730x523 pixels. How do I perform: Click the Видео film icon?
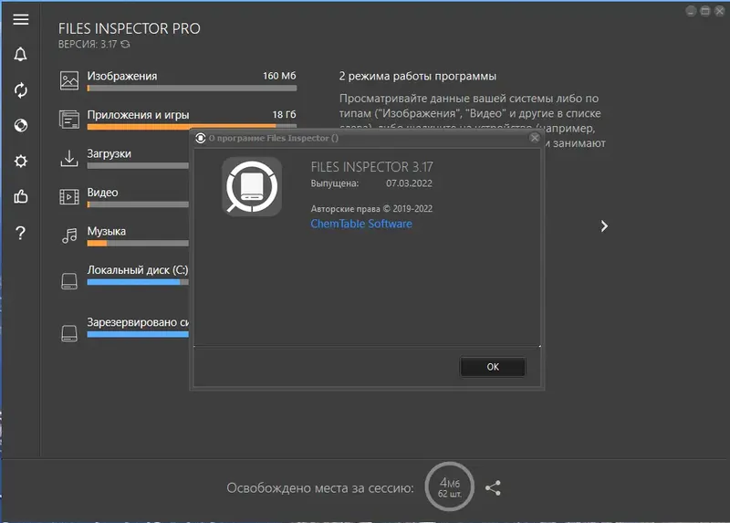click(69, 197)
